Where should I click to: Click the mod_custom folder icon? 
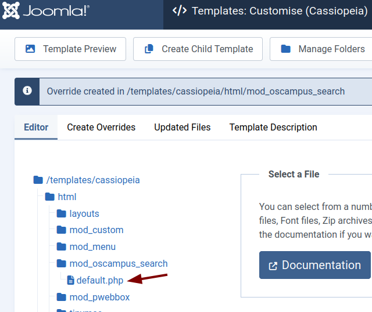61,230
